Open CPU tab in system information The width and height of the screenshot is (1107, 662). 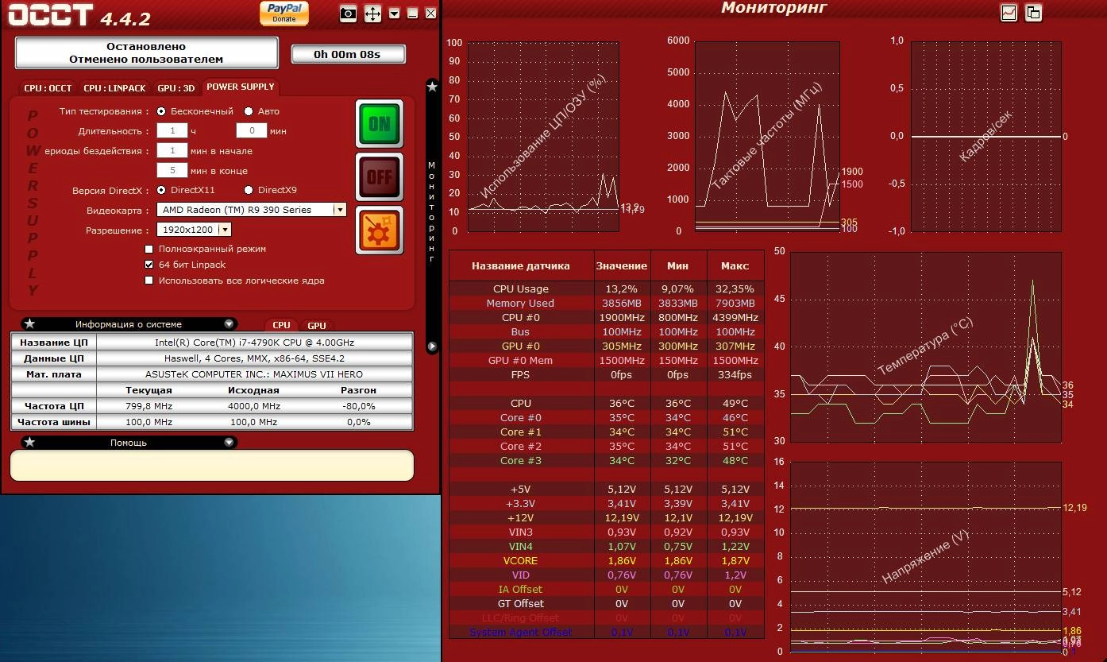pos(282,325)
